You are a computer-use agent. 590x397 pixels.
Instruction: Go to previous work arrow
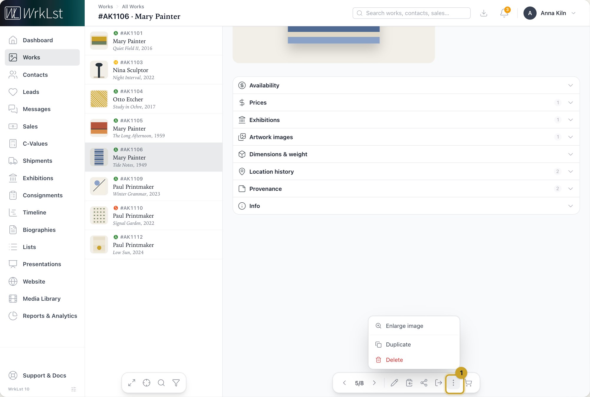[x=344, y=383]
